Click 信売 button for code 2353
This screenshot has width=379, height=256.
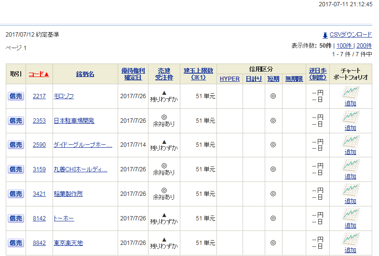coord(16,121)
